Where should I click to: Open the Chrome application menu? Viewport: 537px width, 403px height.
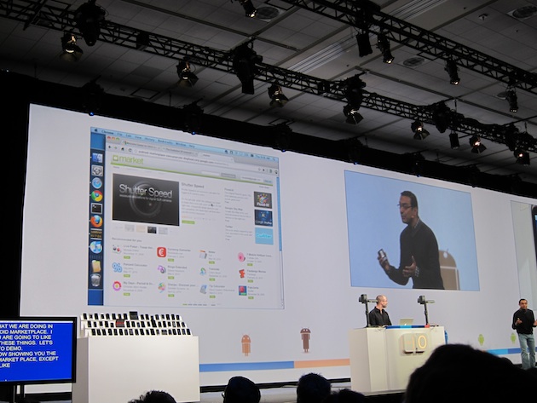108,132
